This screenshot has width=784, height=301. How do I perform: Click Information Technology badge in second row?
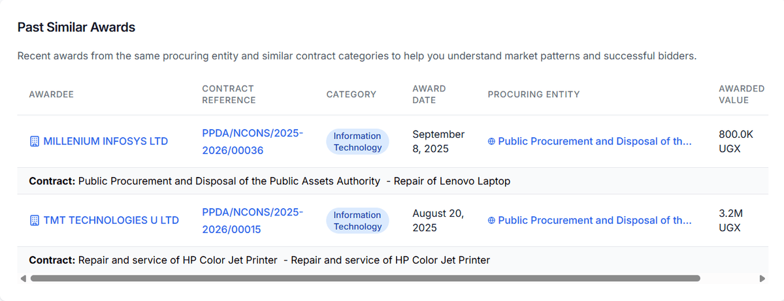357,221
